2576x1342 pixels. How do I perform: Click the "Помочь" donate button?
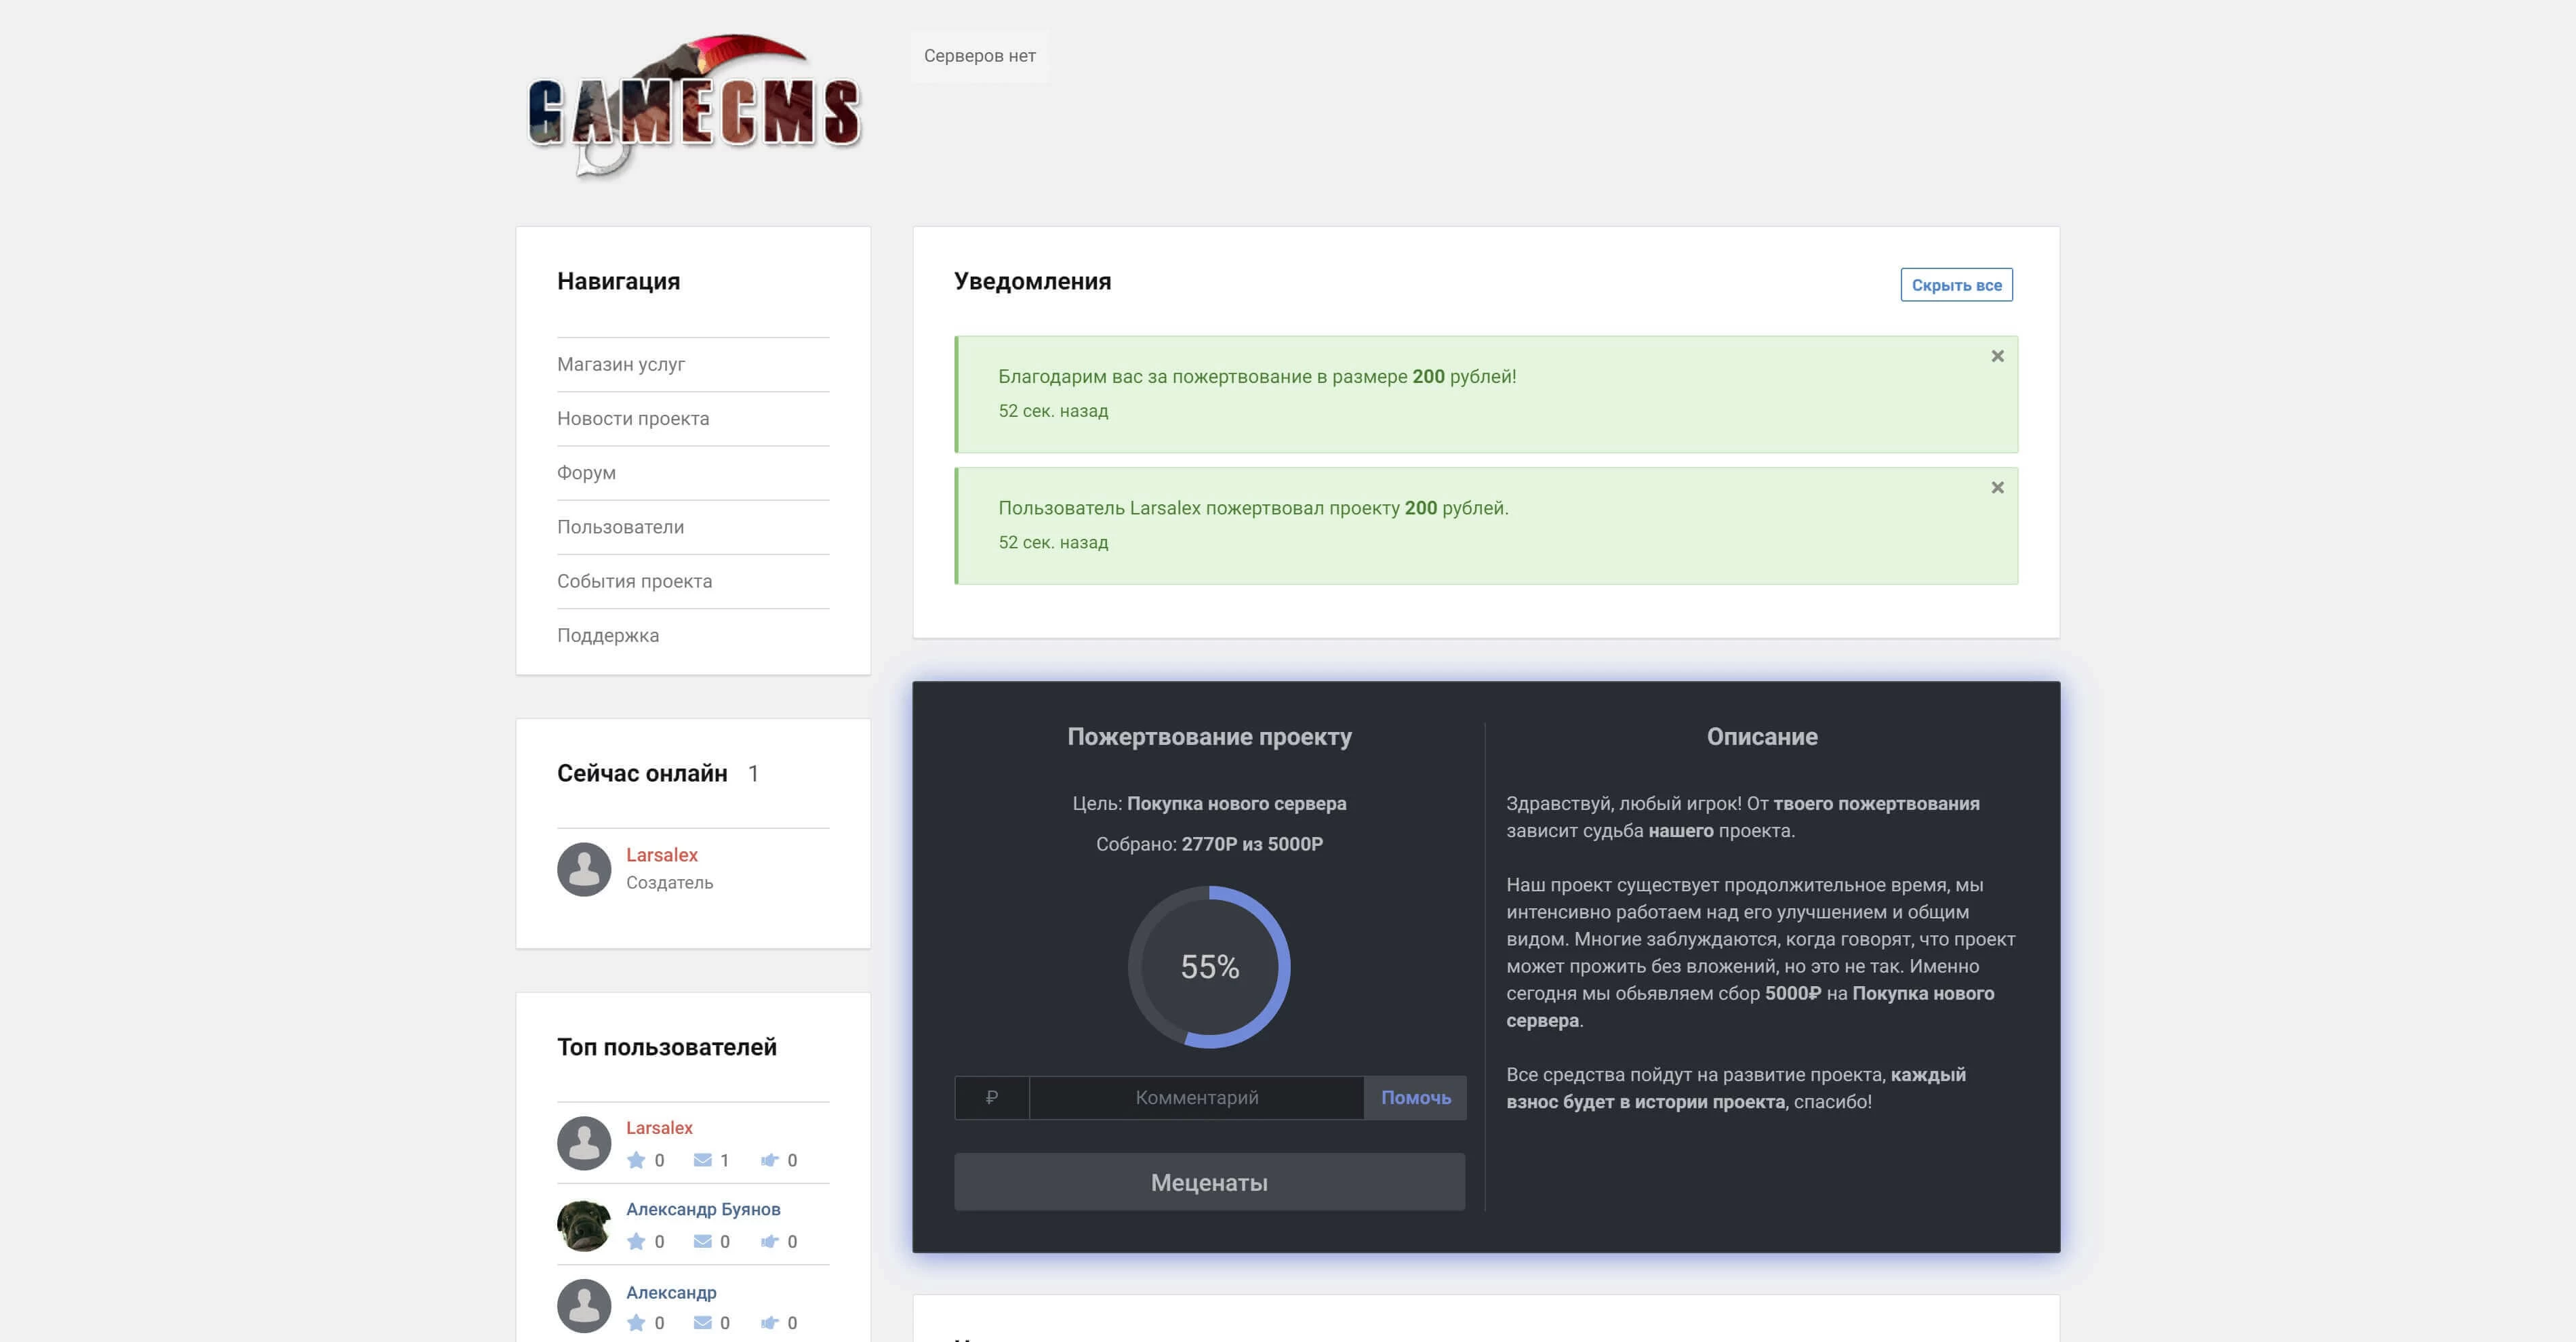click(x=1415, y=1097)
